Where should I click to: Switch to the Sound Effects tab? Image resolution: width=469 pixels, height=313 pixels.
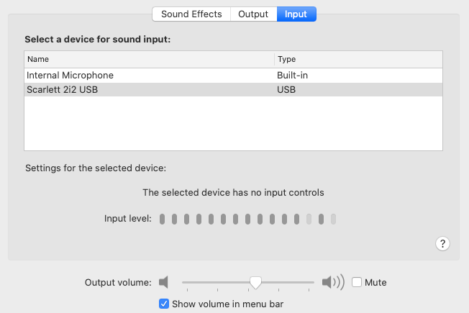[191, 14]
